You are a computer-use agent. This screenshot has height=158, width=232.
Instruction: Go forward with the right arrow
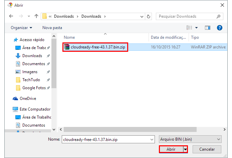coord(21,16)
